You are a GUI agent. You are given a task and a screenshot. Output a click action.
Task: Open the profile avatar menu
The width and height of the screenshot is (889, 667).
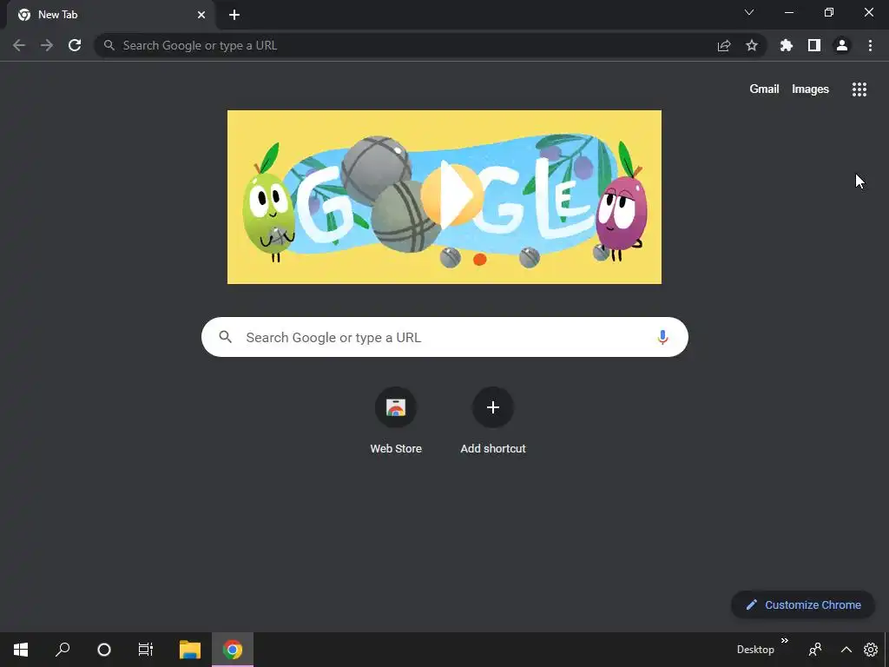pyautogui.click(x=842, y=45)
